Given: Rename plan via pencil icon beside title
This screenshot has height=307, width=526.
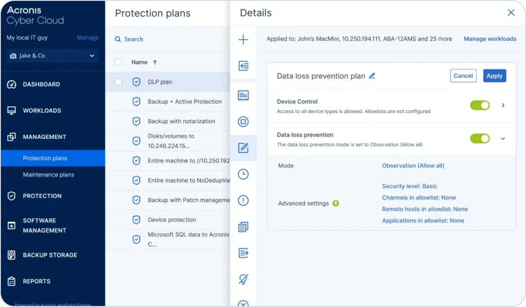Looking at the screenshot, I should 372,76.
